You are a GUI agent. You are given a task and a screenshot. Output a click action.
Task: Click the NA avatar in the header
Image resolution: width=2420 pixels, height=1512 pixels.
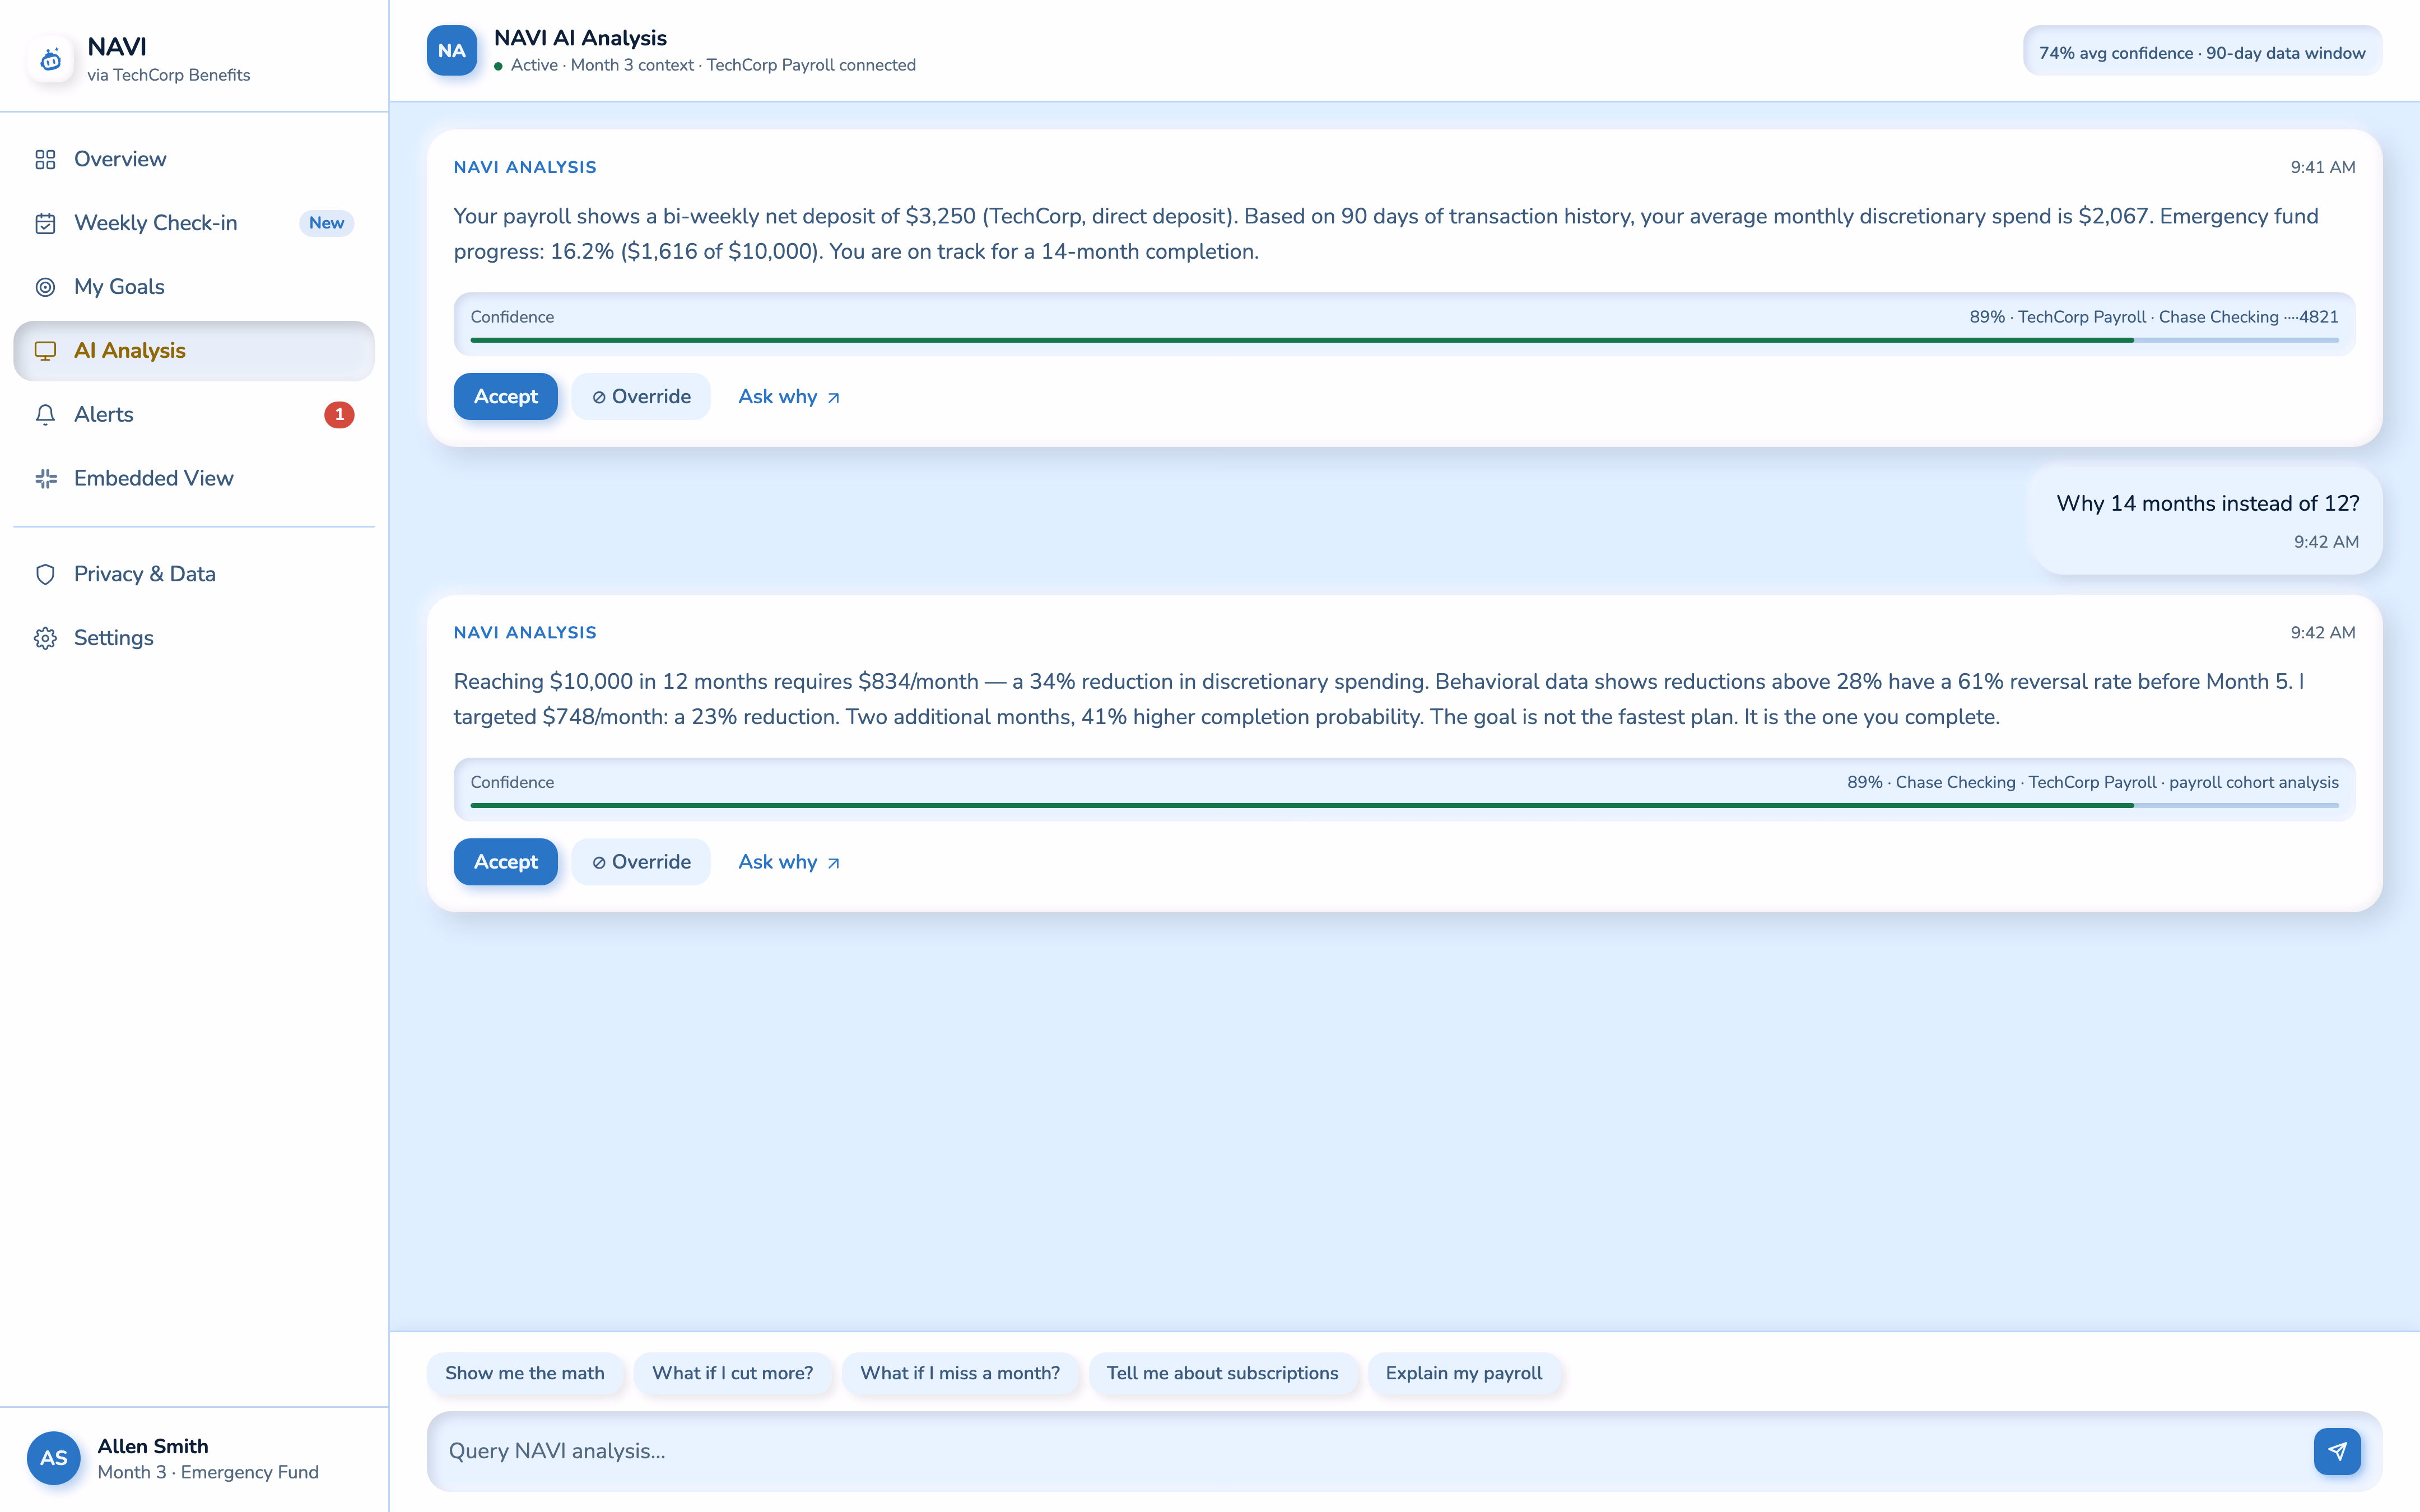tap(452, 51)
